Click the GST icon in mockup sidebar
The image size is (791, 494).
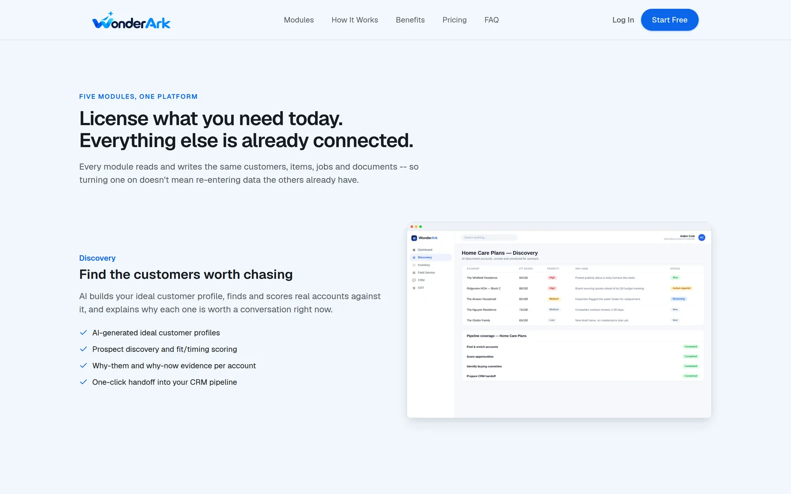pos(414,288)
